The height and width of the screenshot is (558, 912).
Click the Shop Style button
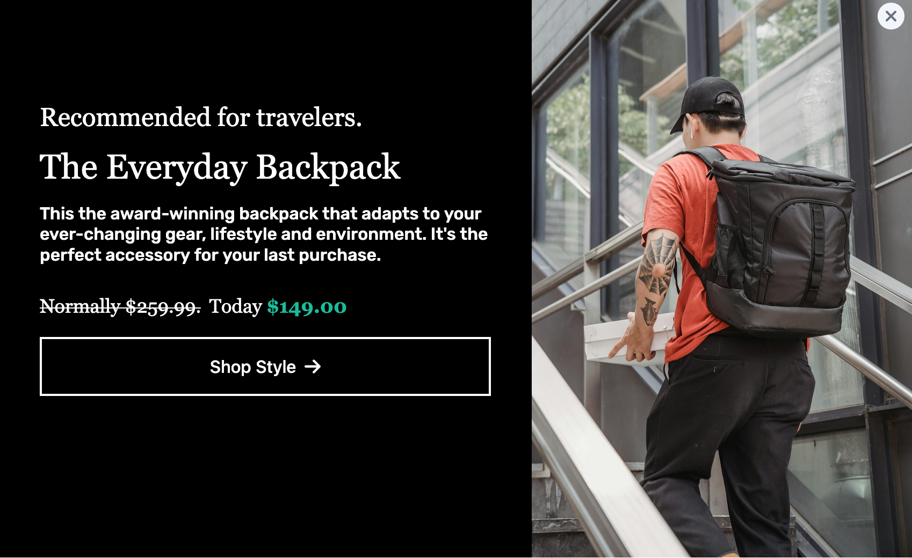(265, 366)
